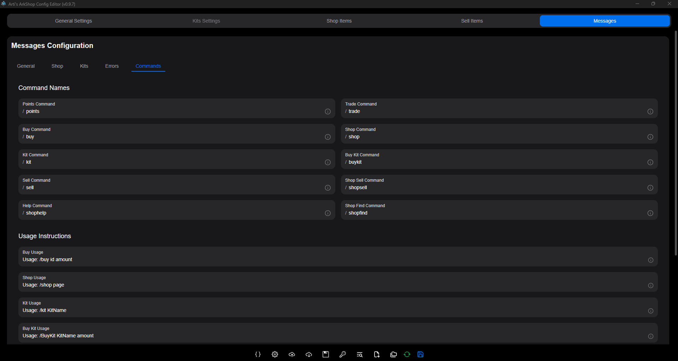Screen dimensions: 678x361
Task: Click the list search icon
Action: pos(360,354)
